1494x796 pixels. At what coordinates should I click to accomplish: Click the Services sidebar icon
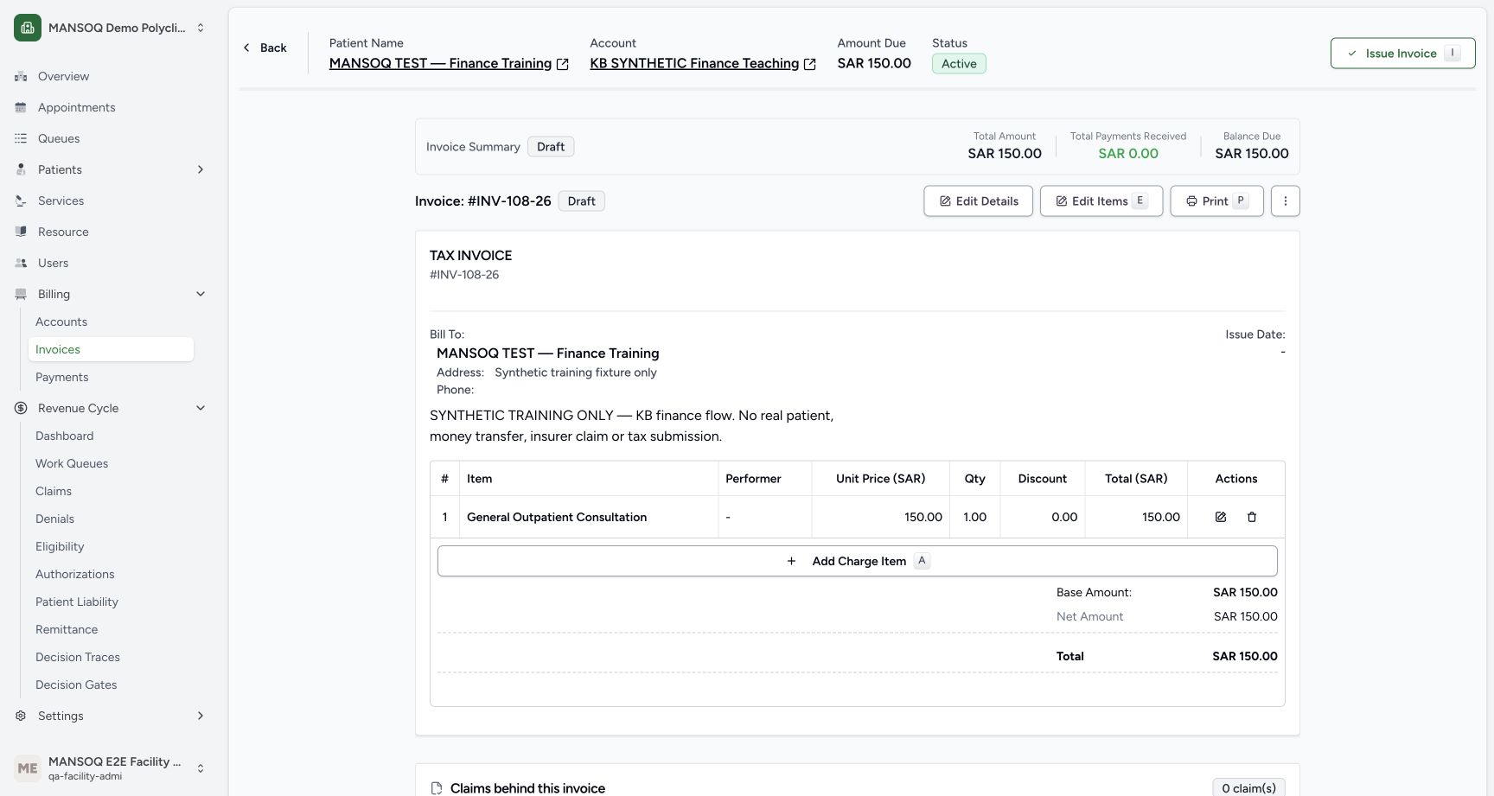pyautogui.click(x=21, y=201)
